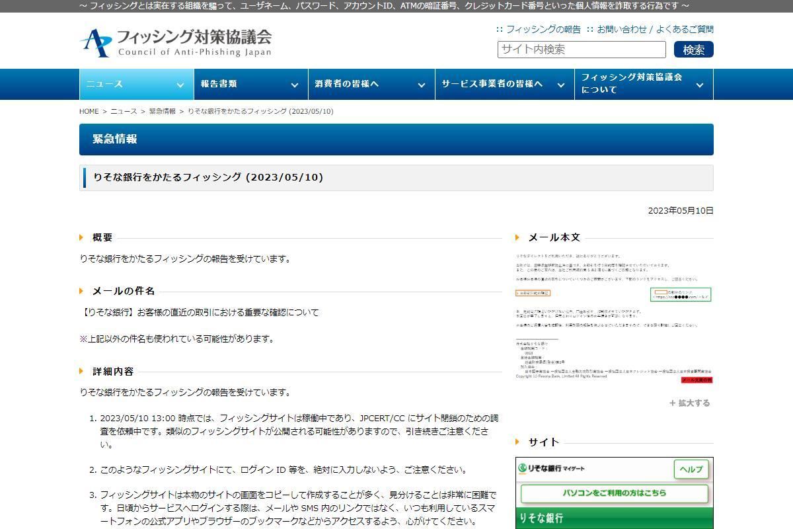Go to 緊急情報 in the breadcrumb
Viewport: 793px width, 529px height.
click(163, 111)
